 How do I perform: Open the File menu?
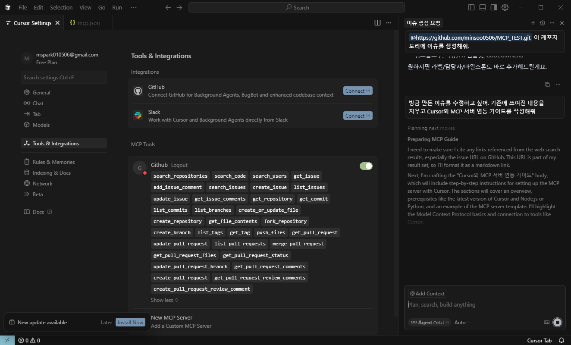click(x=23, y=7)
